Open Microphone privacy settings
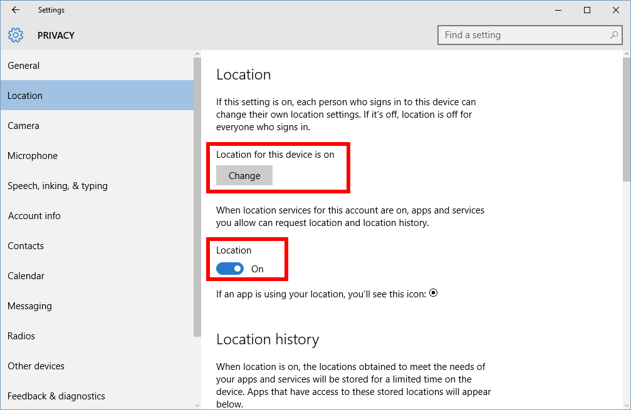Viewport: 631px width, 410px height. click(33, 156)
